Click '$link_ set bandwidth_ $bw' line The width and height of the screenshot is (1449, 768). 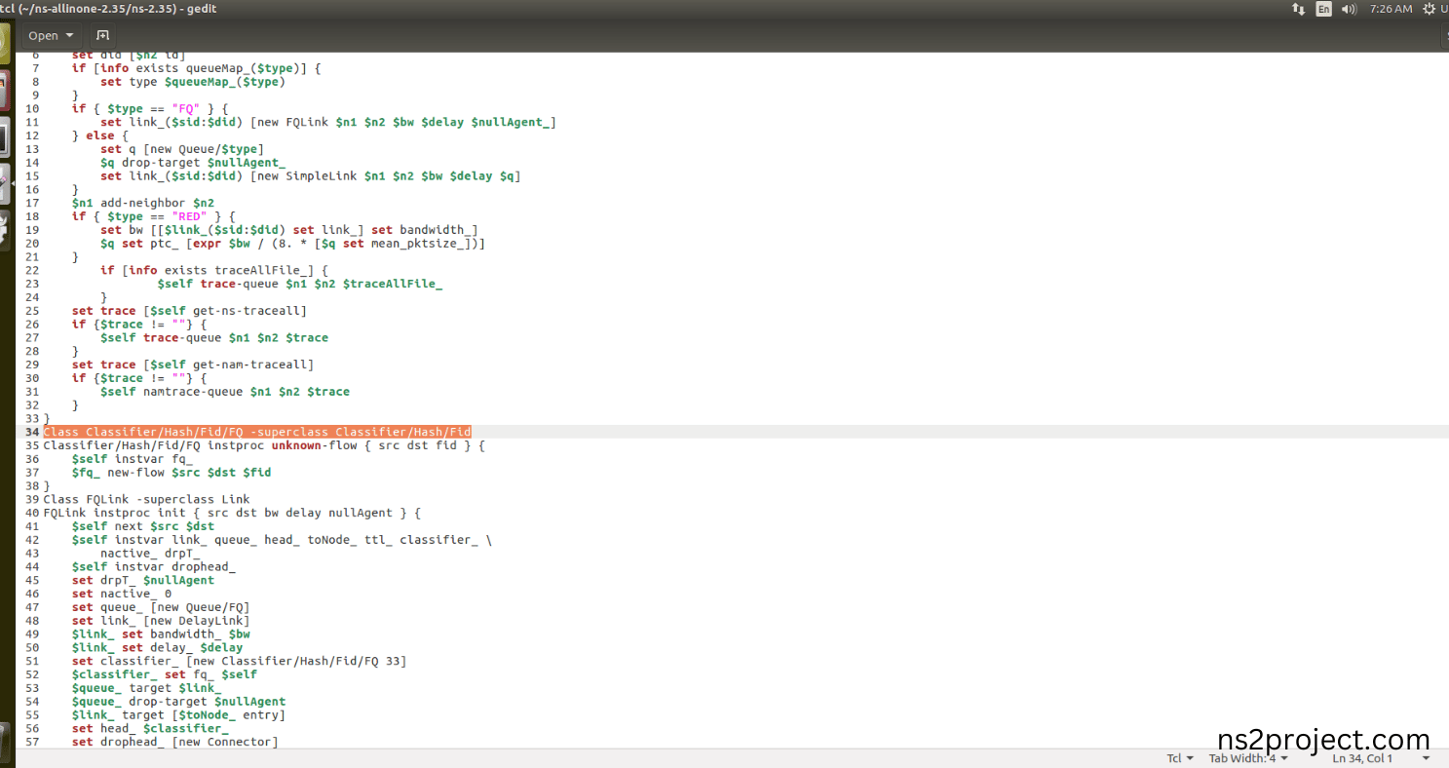(x=161, y=634)
